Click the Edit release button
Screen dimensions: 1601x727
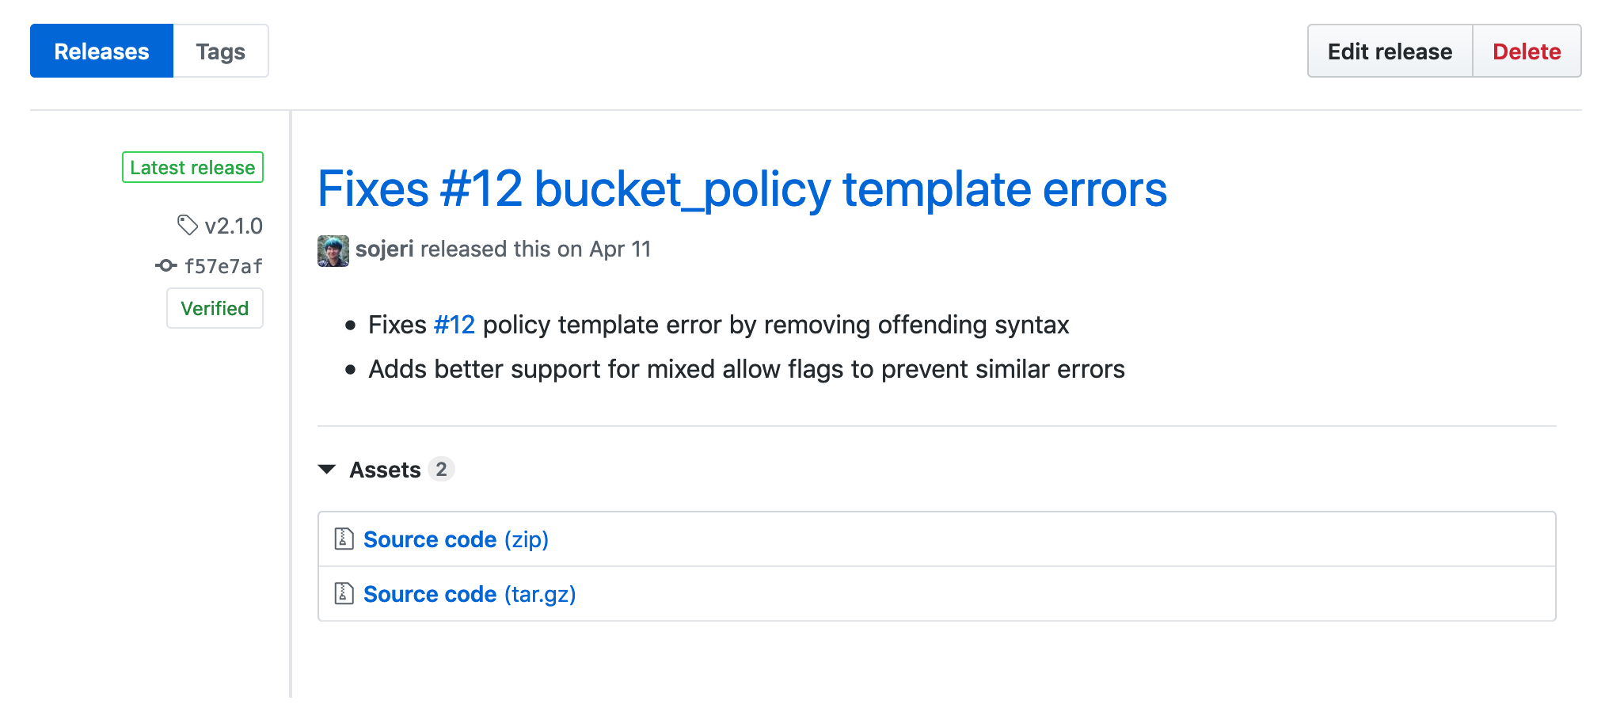(x=1389, y=51)
